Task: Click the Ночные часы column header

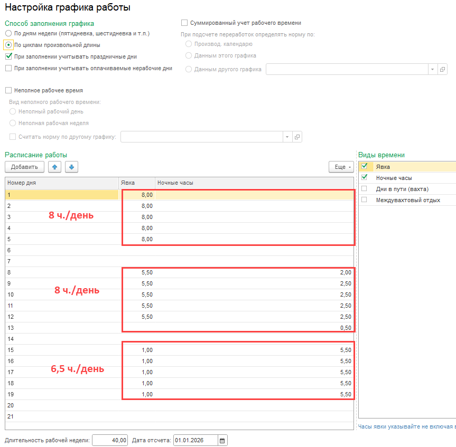Action: point(254,183)
